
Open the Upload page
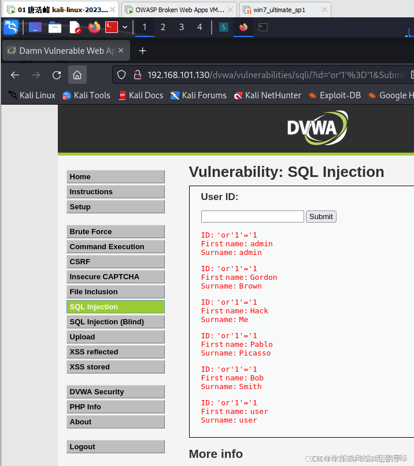coord(115,336)
